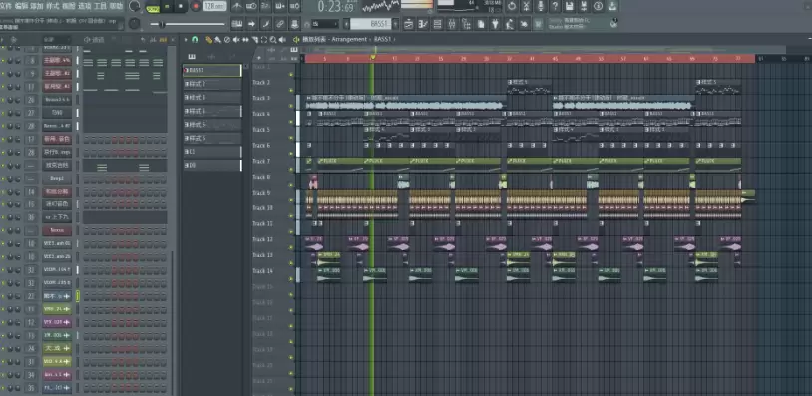Open the Playlist view icon
812x396 pixels.
pyautogui.click(x=409, y=24)
